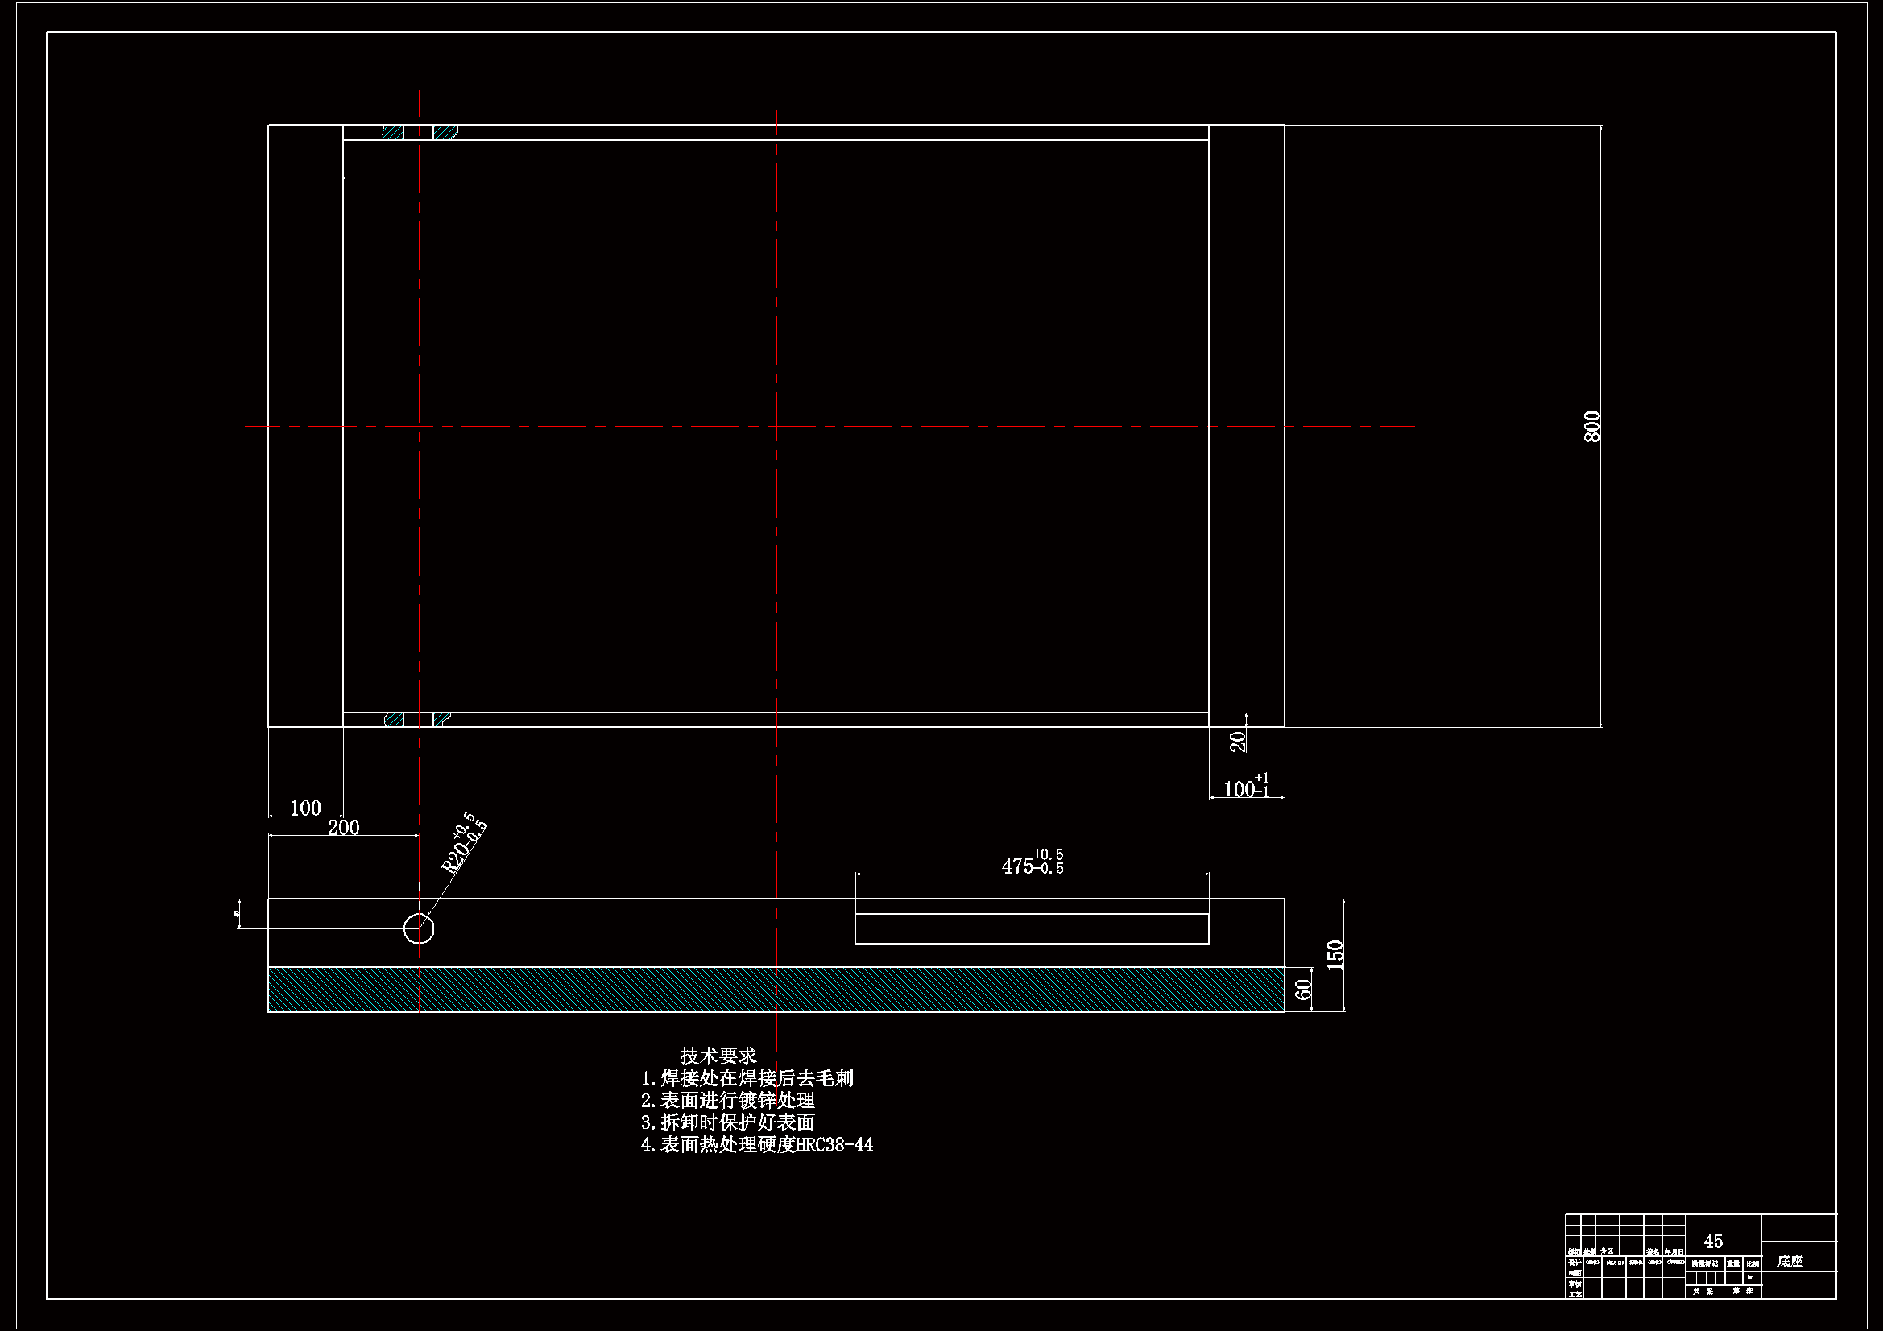1883x1331 pixels.
Task: Click the 20 vertical dimension near right column
Action: pyautogui.click(x=1238, y=742)
